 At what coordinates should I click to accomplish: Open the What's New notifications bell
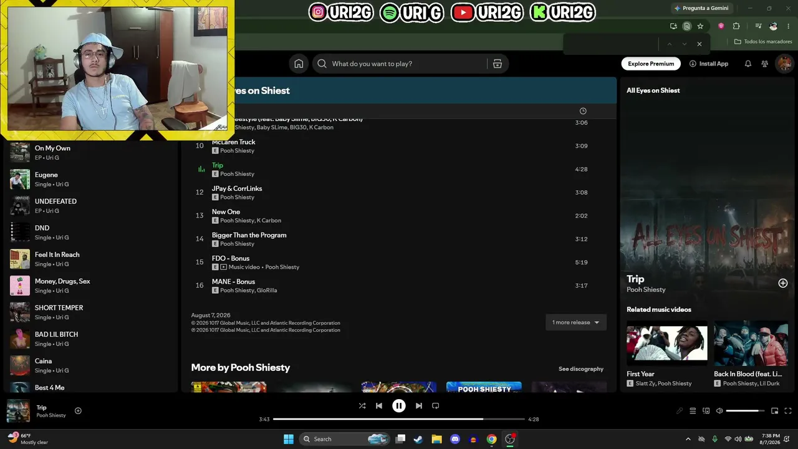point(748,64)
